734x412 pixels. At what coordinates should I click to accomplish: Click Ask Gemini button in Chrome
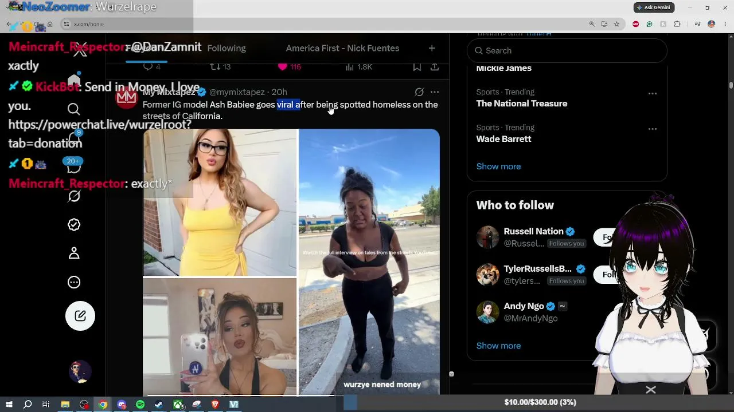pos(654,7)
